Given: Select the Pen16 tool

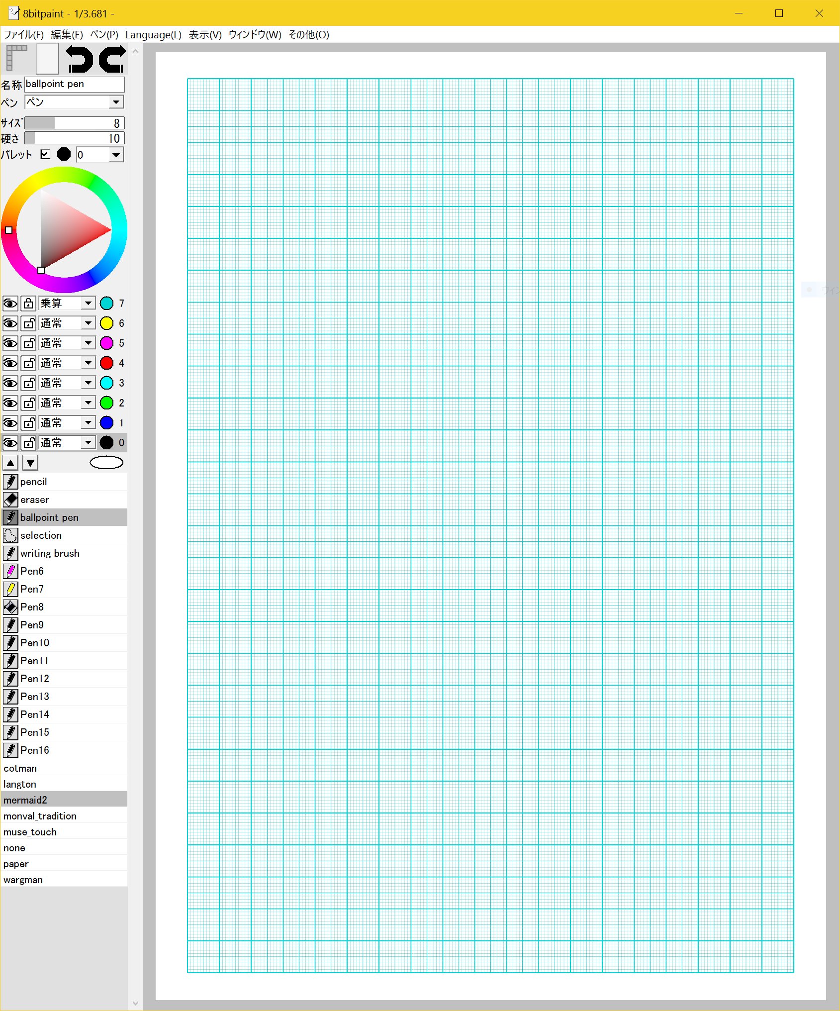Looking at the screenshot, I should point(64,750).
